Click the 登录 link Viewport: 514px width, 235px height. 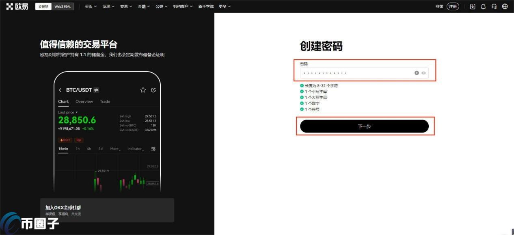click(x=439, y=7)
